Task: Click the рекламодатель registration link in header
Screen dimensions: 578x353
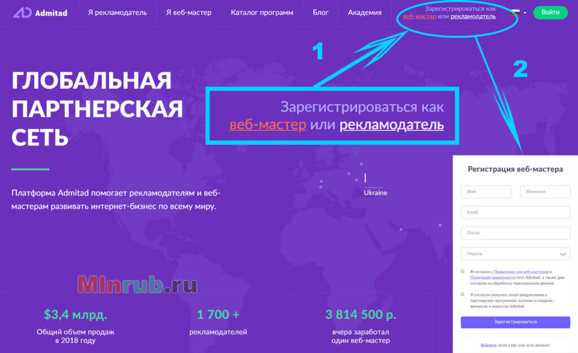Action: coord(473,16)
